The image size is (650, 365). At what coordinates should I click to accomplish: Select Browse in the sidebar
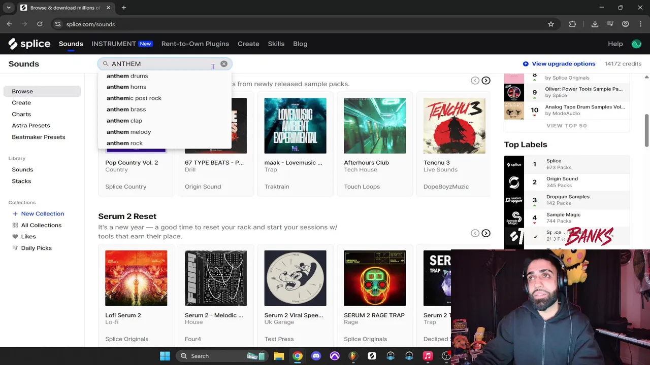42,91
